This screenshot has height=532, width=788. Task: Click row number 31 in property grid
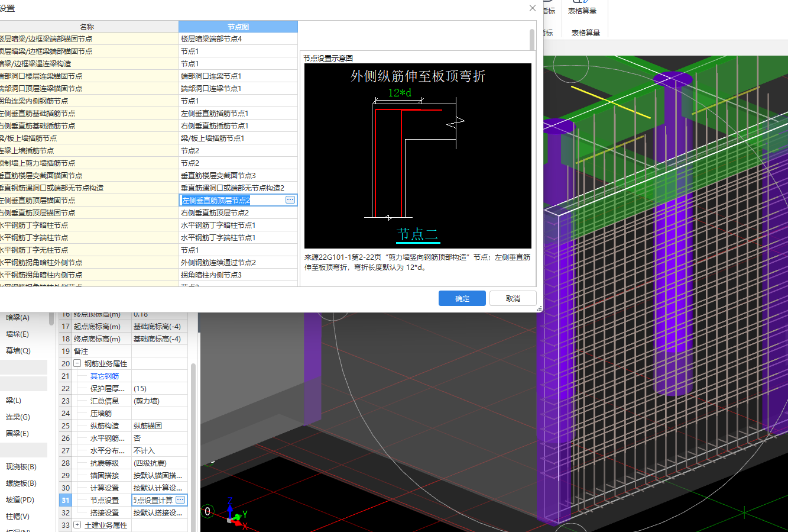tap(66, 500)
